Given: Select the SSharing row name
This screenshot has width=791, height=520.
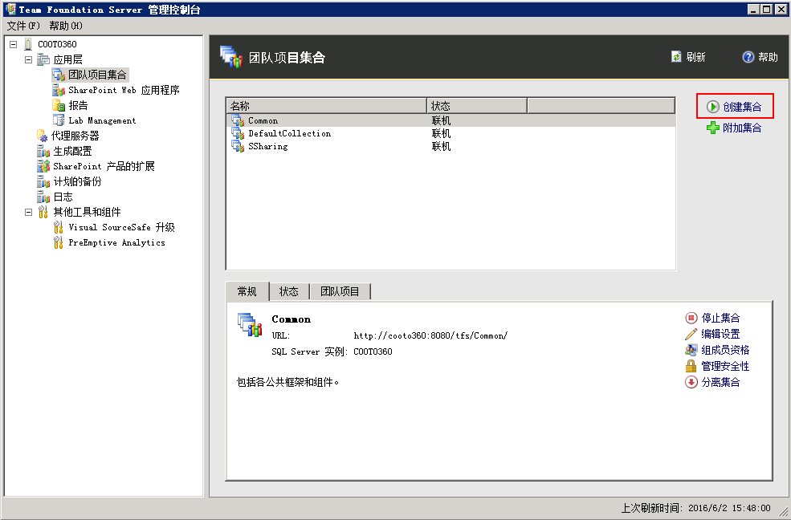Looking at the screenshot, I should tap(268, 147).
